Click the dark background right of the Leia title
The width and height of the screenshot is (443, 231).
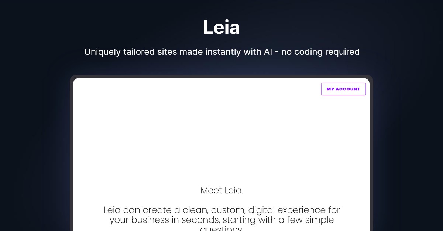(x=332, y=28)
